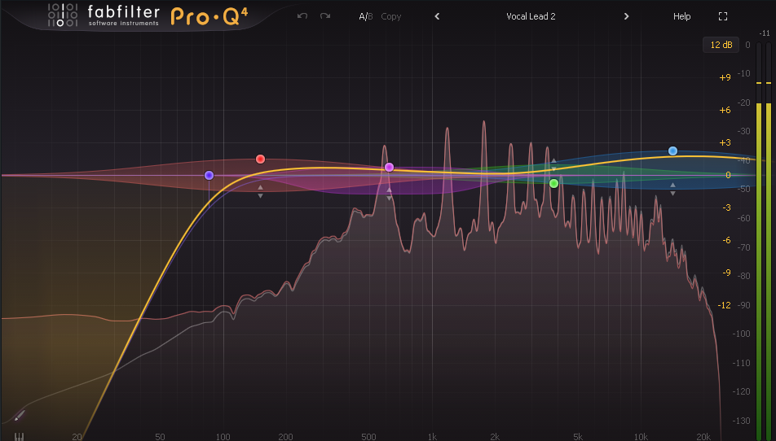The image size is (776, 441).
Task: Open the Vocal Lead 2 preset list
Action: pyautogui.click(x=531, y=16)
